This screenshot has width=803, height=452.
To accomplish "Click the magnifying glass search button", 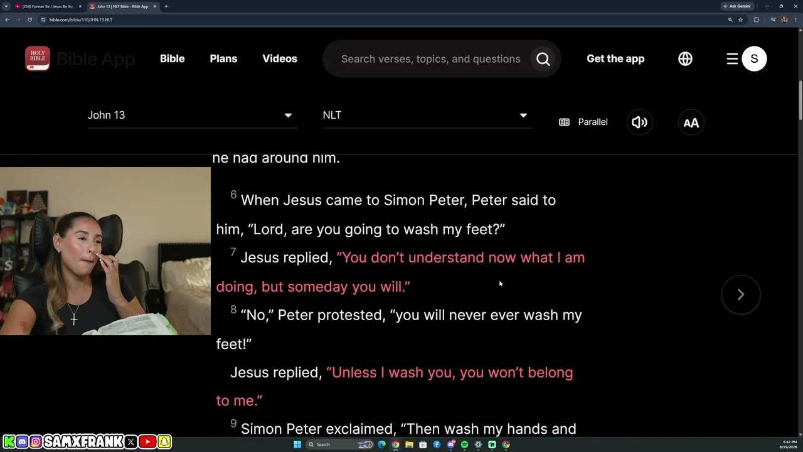I will [x=543, y=59].
